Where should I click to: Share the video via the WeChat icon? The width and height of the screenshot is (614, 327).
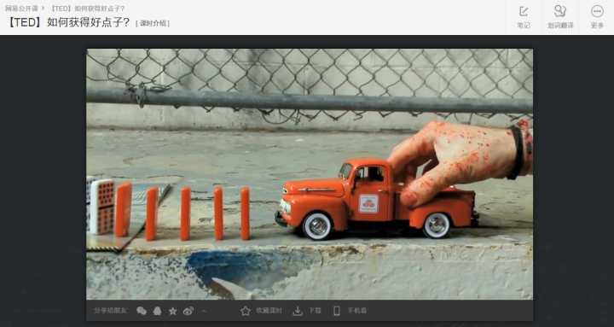[x=142, y=311]
